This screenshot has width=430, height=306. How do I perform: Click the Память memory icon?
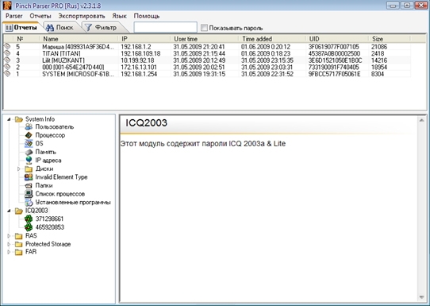click(29, 152)
